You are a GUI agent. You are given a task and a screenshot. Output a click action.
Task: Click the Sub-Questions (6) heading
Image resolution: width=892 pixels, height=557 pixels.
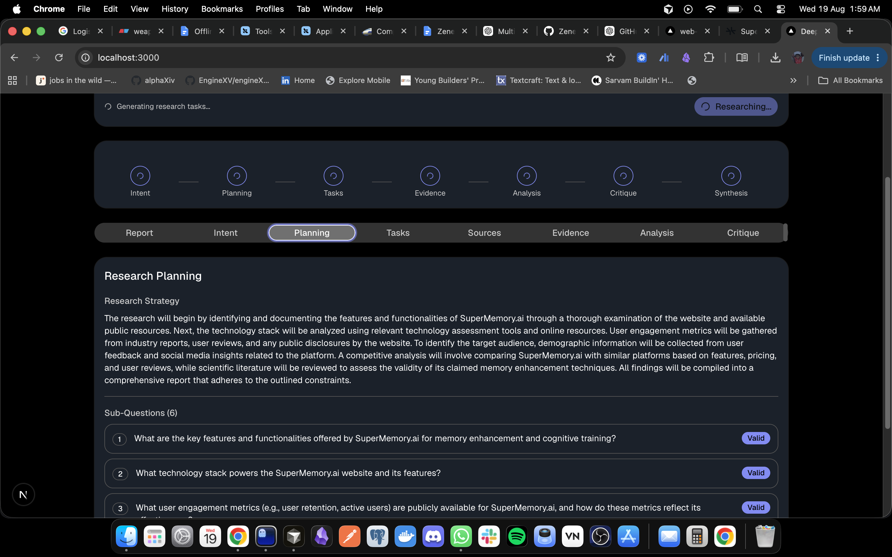[141, 413]
